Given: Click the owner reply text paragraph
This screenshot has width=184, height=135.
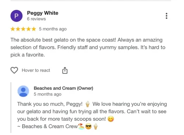Looking at the screenshot, I should [92, 112].
